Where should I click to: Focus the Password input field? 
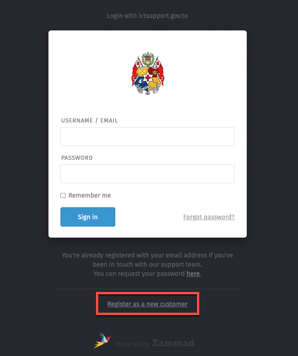pos(148,174)
